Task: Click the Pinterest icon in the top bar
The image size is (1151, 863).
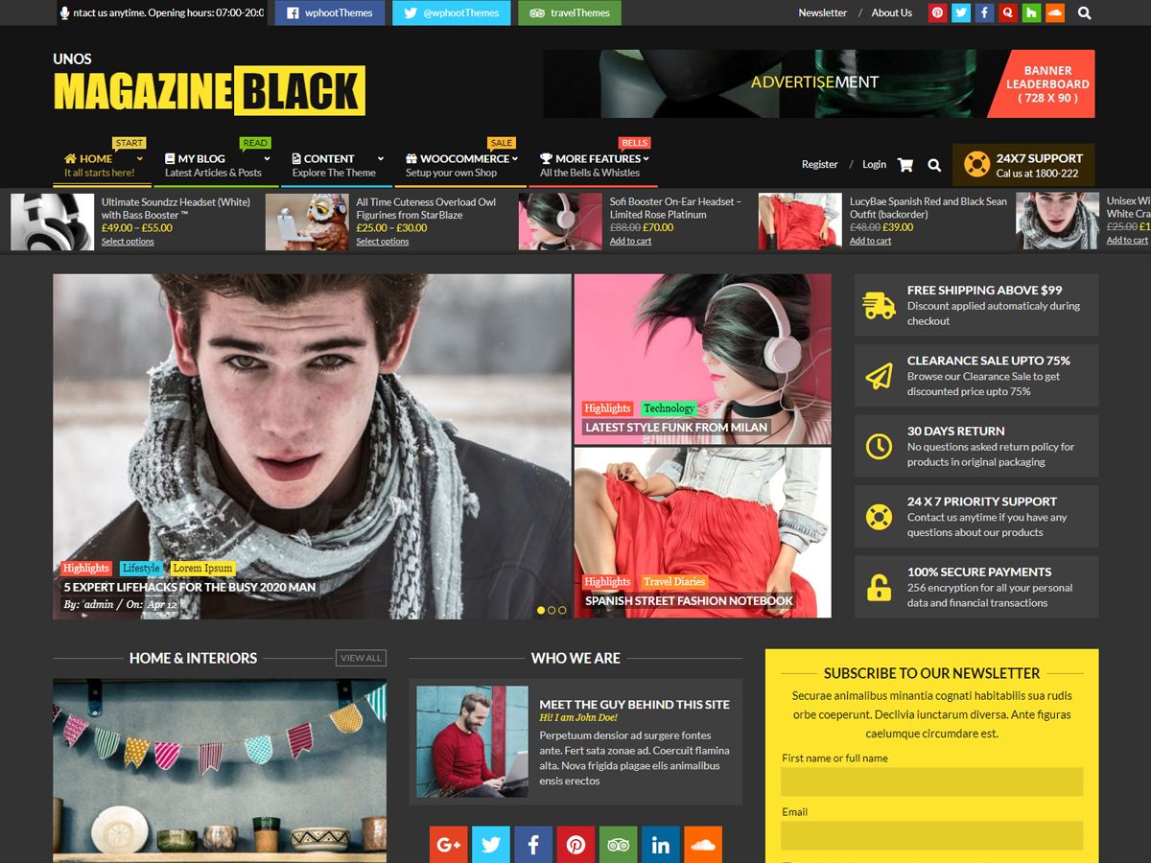Action: [937, 13]
